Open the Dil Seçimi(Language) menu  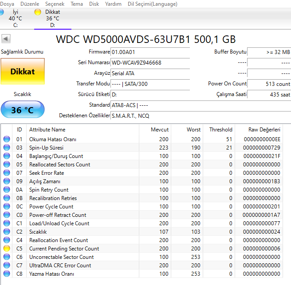[x=152, y=4]
